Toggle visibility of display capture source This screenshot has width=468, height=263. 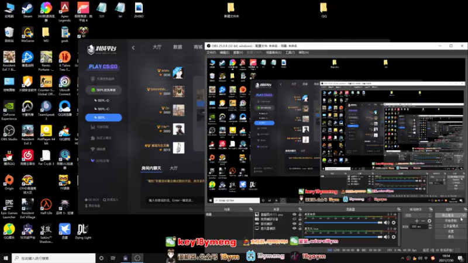[294, 229]
